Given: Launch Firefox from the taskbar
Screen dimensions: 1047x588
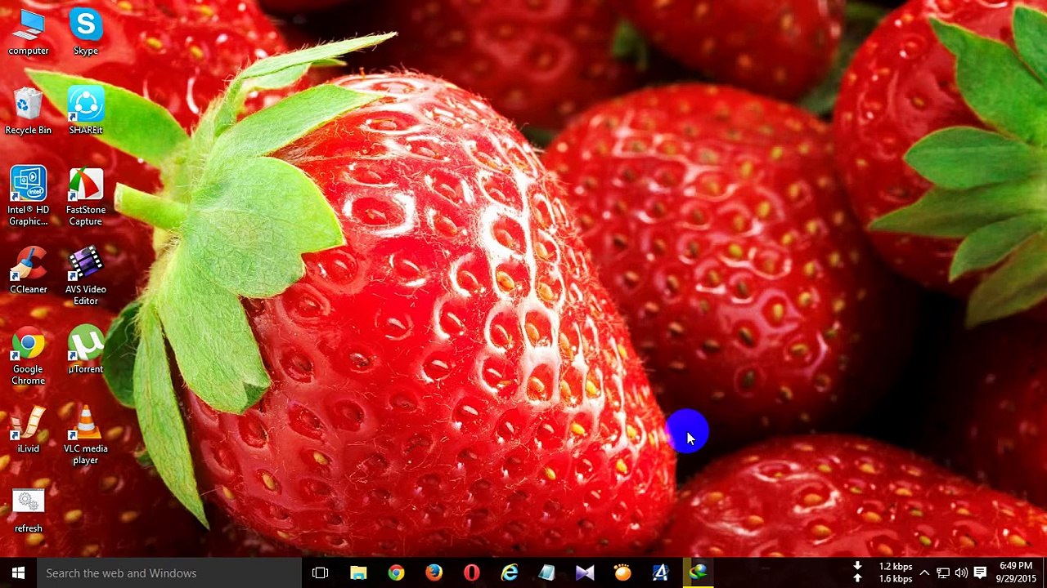Looking at the screenshot, I should [x=434, y=572].
